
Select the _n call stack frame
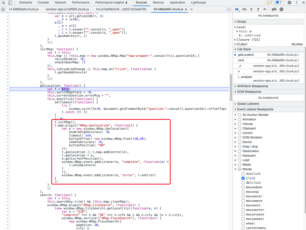click(x=268, y=66)
